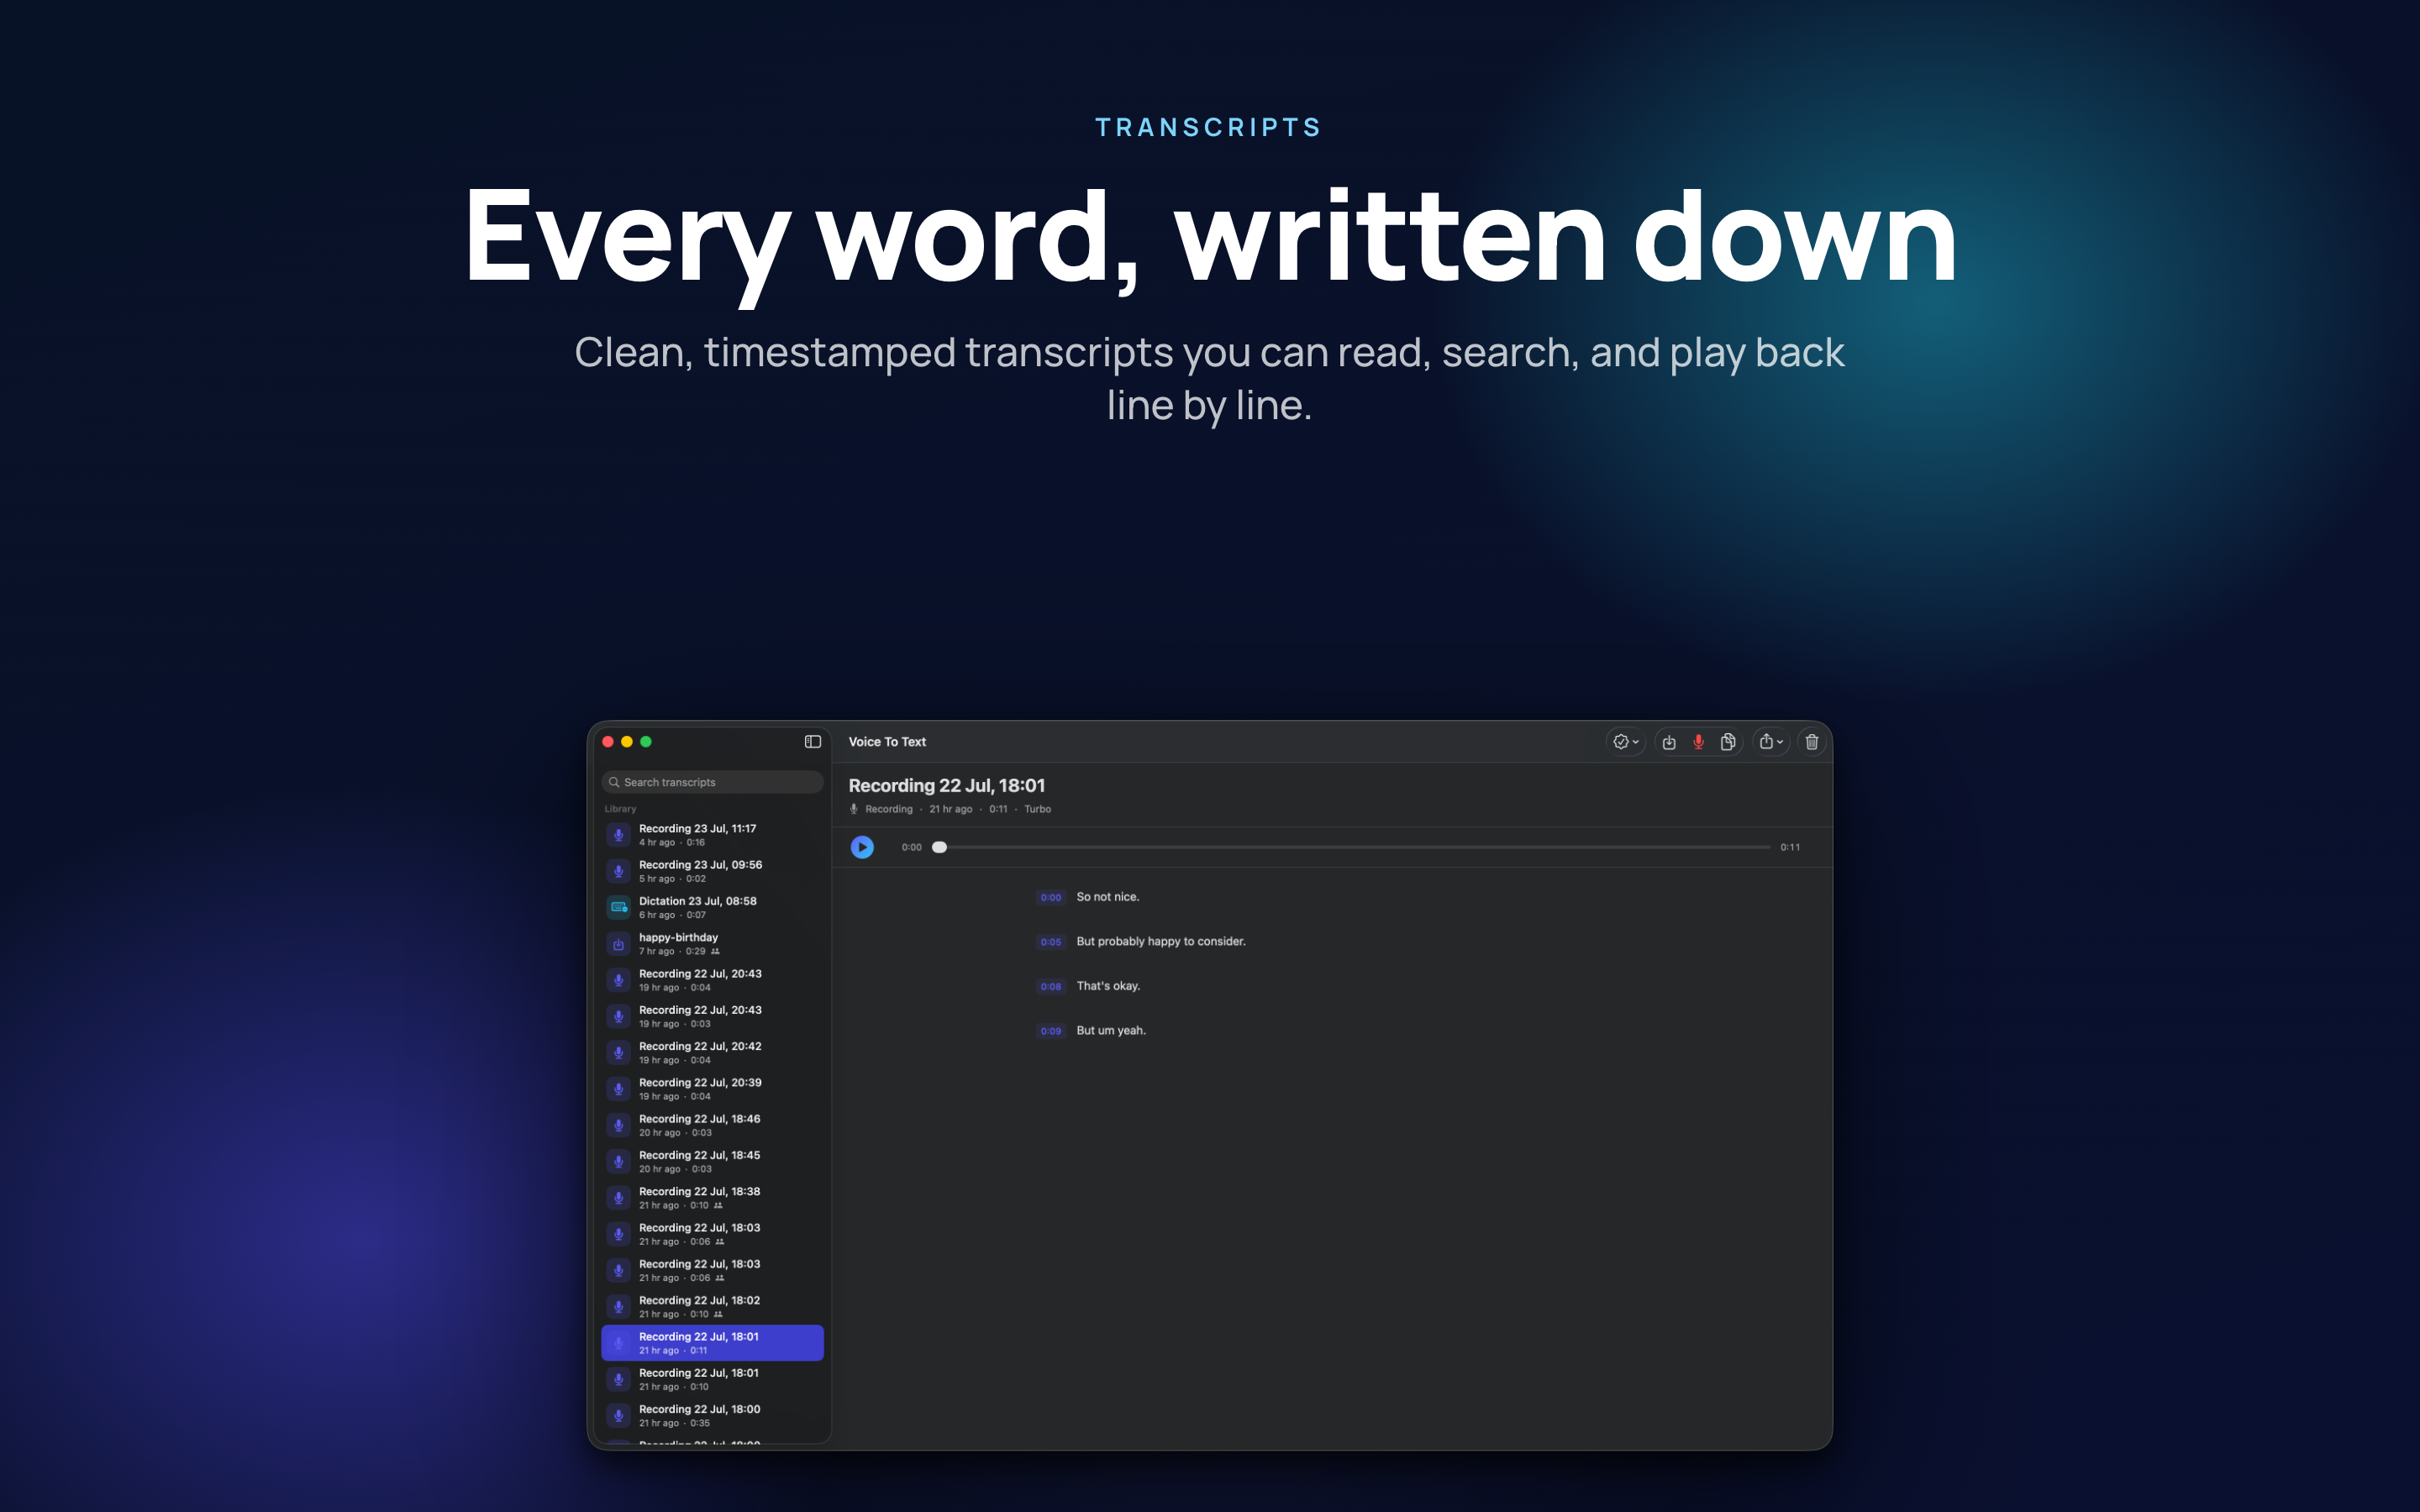
Task: Jump to the 0:00 timestamp line
Action: pos(1050,897)
